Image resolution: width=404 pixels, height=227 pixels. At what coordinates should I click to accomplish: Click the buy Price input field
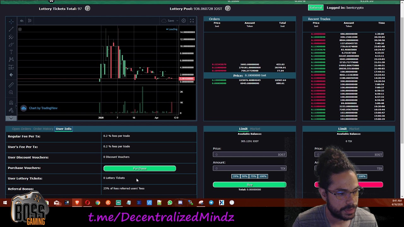click(x=250, y=154)
